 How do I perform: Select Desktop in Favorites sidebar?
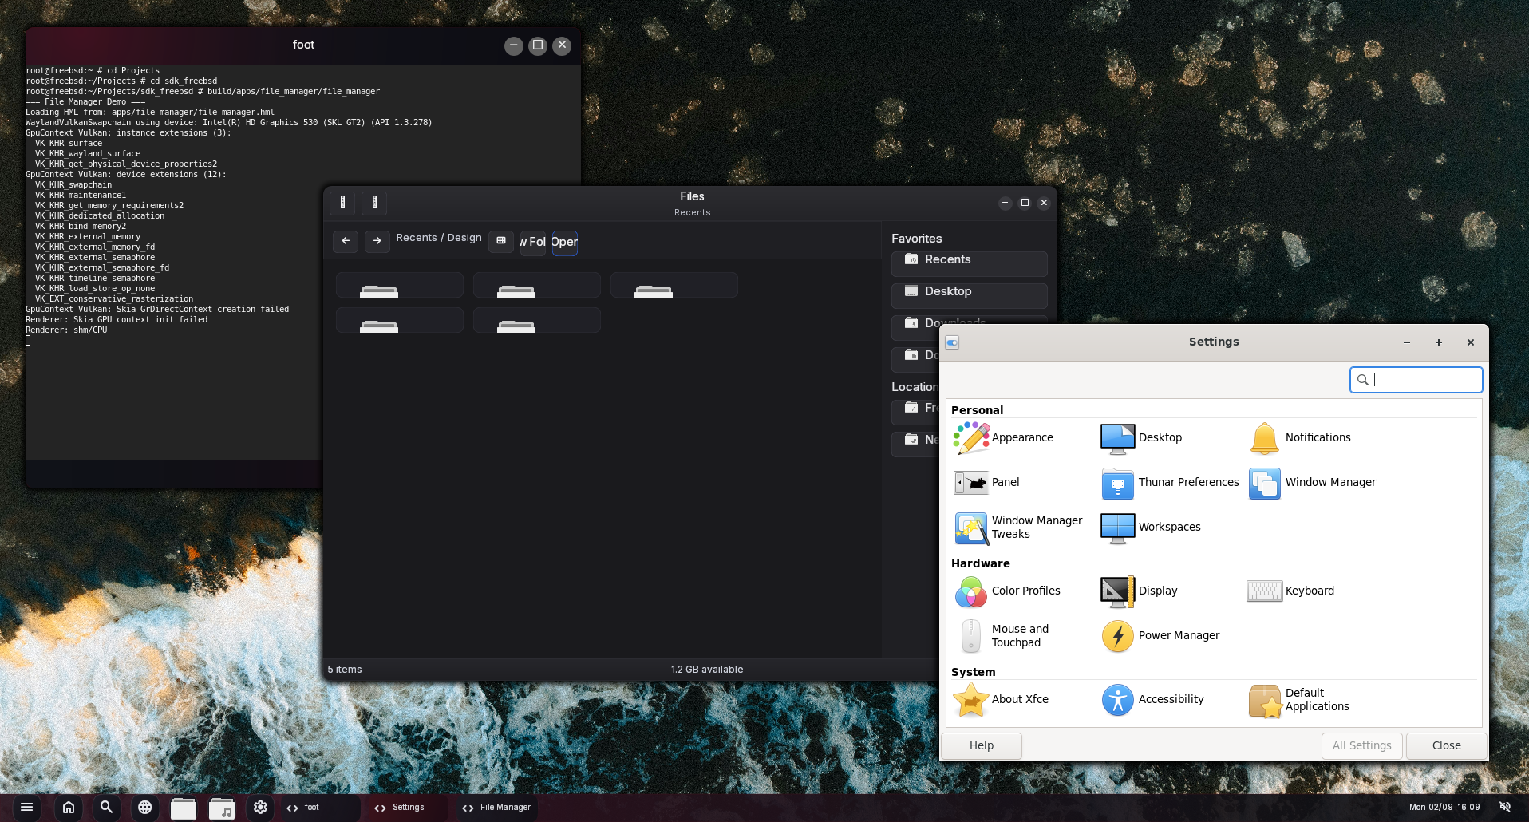tap(969, 292)
